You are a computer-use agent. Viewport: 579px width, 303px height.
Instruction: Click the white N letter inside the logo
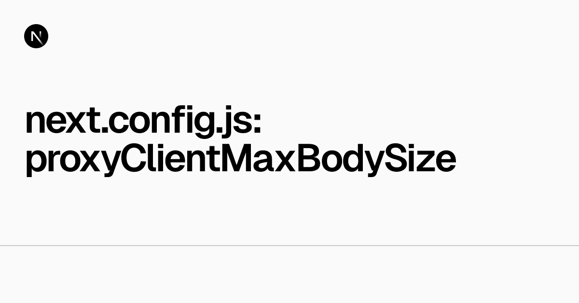click(x=37, y=36)
